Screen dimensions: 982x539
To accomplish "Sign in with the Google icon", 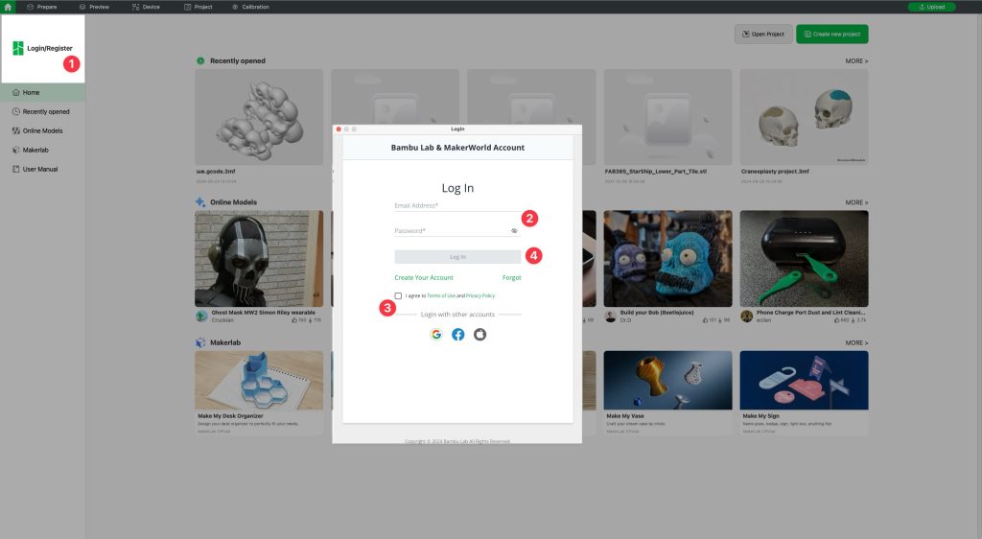I will click(x=436, y=335).
